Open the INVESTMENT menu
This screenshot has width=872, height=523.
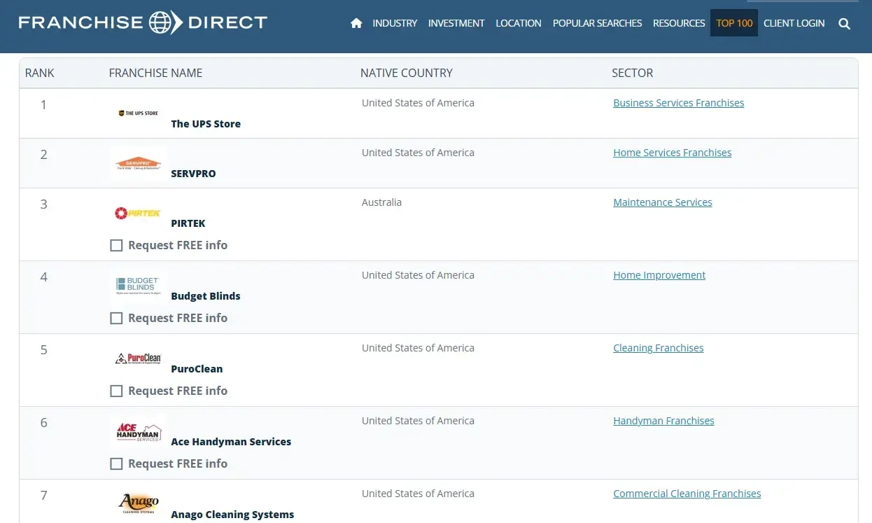456,23
